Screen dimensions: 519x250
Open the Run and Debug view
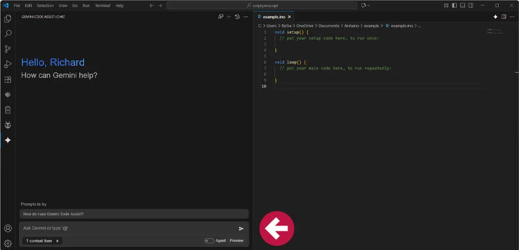8,64
